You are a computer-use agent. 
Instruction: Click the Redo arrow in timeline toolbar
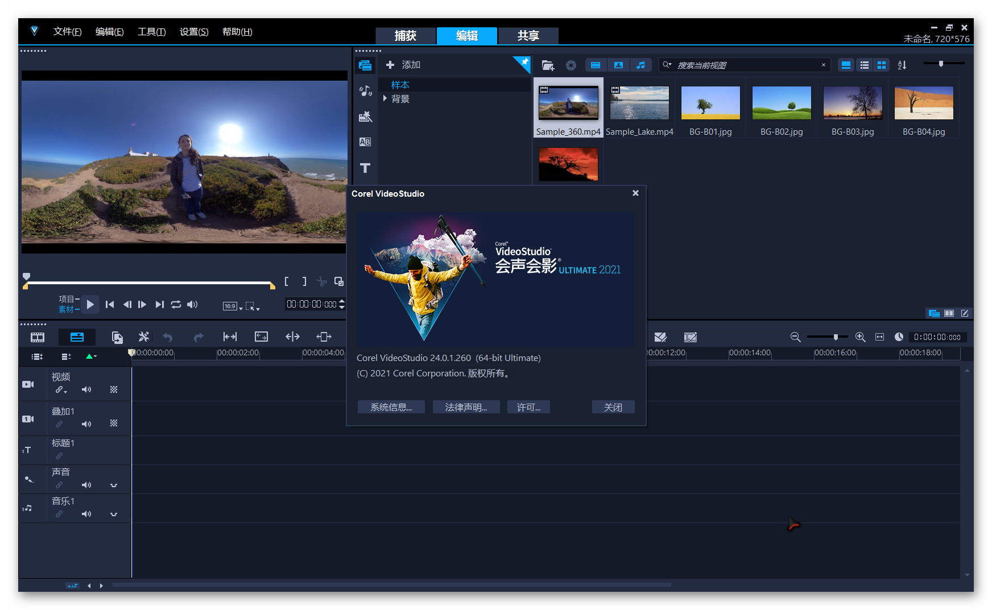point(198,338)
